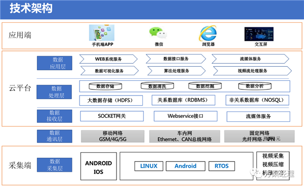Select the 数据挖掘 cylinder icon
The height and width of the screenshot is (187, 304).
coord(205,86)
